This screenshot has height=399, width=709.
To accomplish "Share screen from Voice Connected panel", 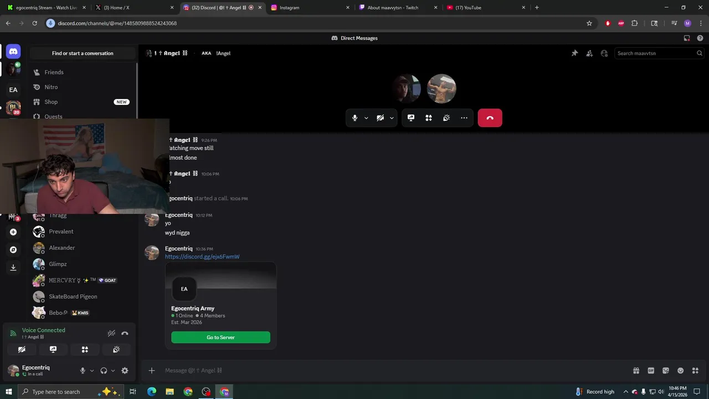I will click(x=53, y=350).
